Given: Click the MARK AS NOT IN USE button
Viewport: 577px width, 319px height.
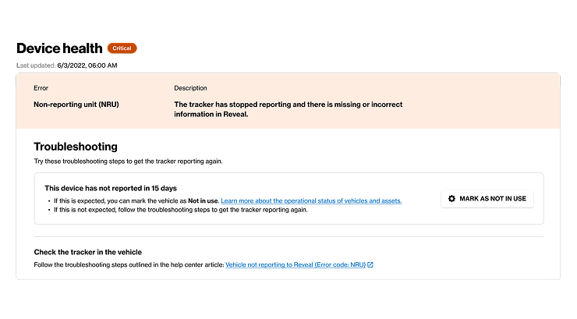Looking at the screenshot, I should [x=487, y=199].
